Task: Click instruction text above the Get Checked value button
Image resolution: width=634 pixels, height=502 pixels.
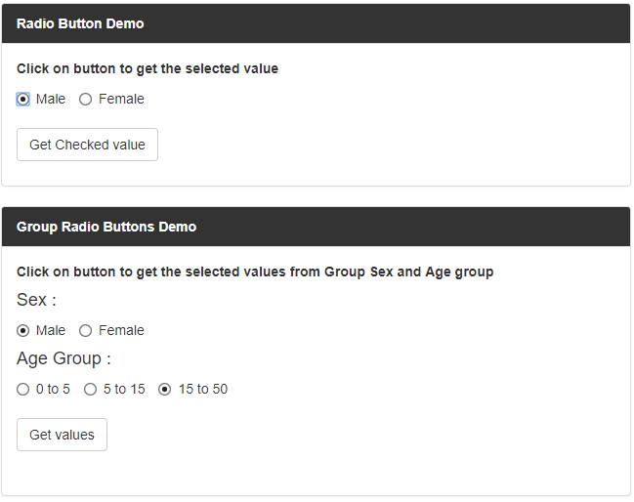Action: 148,69
